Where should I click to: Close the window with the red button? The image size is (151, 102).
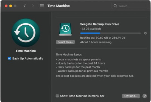[6, 6]
